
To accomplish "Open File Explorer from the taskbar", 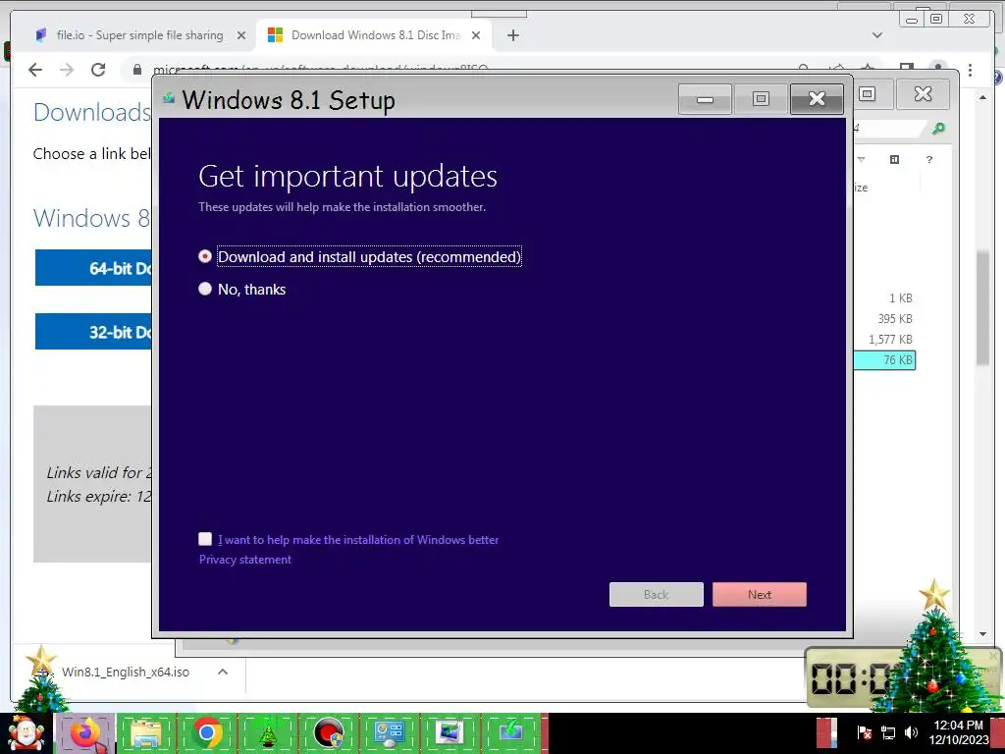I will (x=146, y=733).
